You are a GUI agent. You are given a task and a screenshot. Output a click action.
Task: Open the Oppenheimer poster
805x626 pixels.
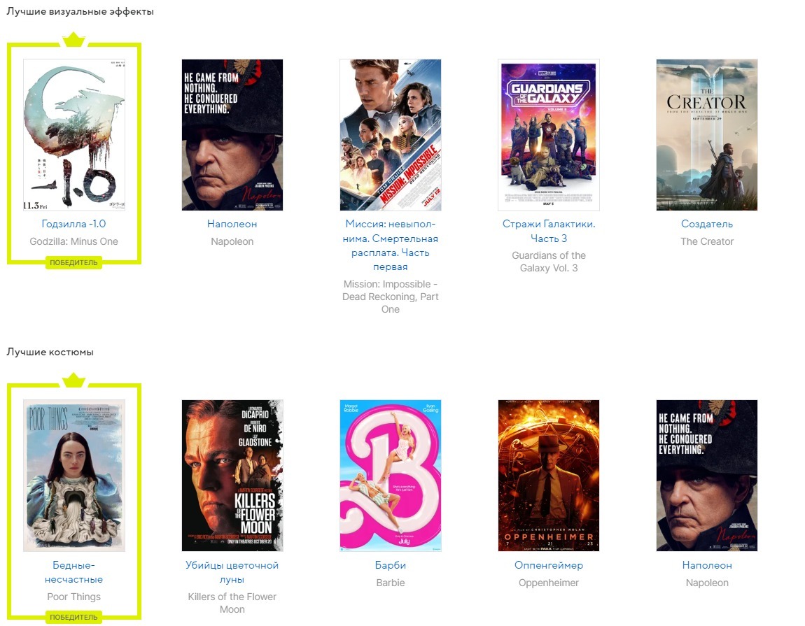pos(548,476)
